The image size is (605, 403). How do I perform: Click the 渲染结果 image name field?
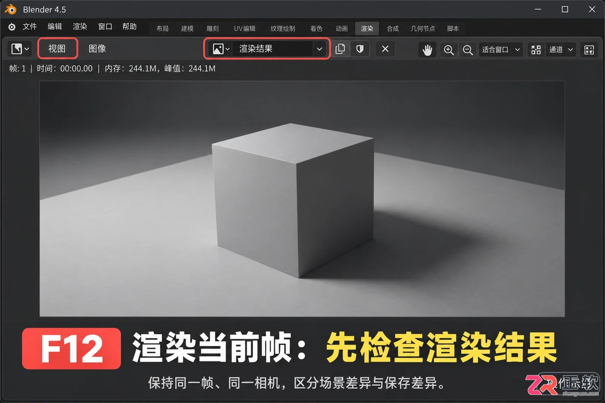pos(272,49)
